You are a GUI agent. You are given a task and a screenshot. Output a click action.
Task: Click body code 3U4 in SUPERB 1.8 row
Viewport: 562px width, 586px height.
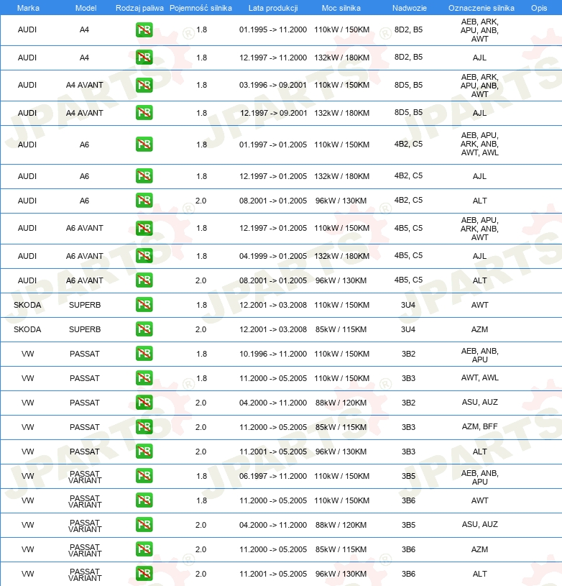(x=408, y=305)
